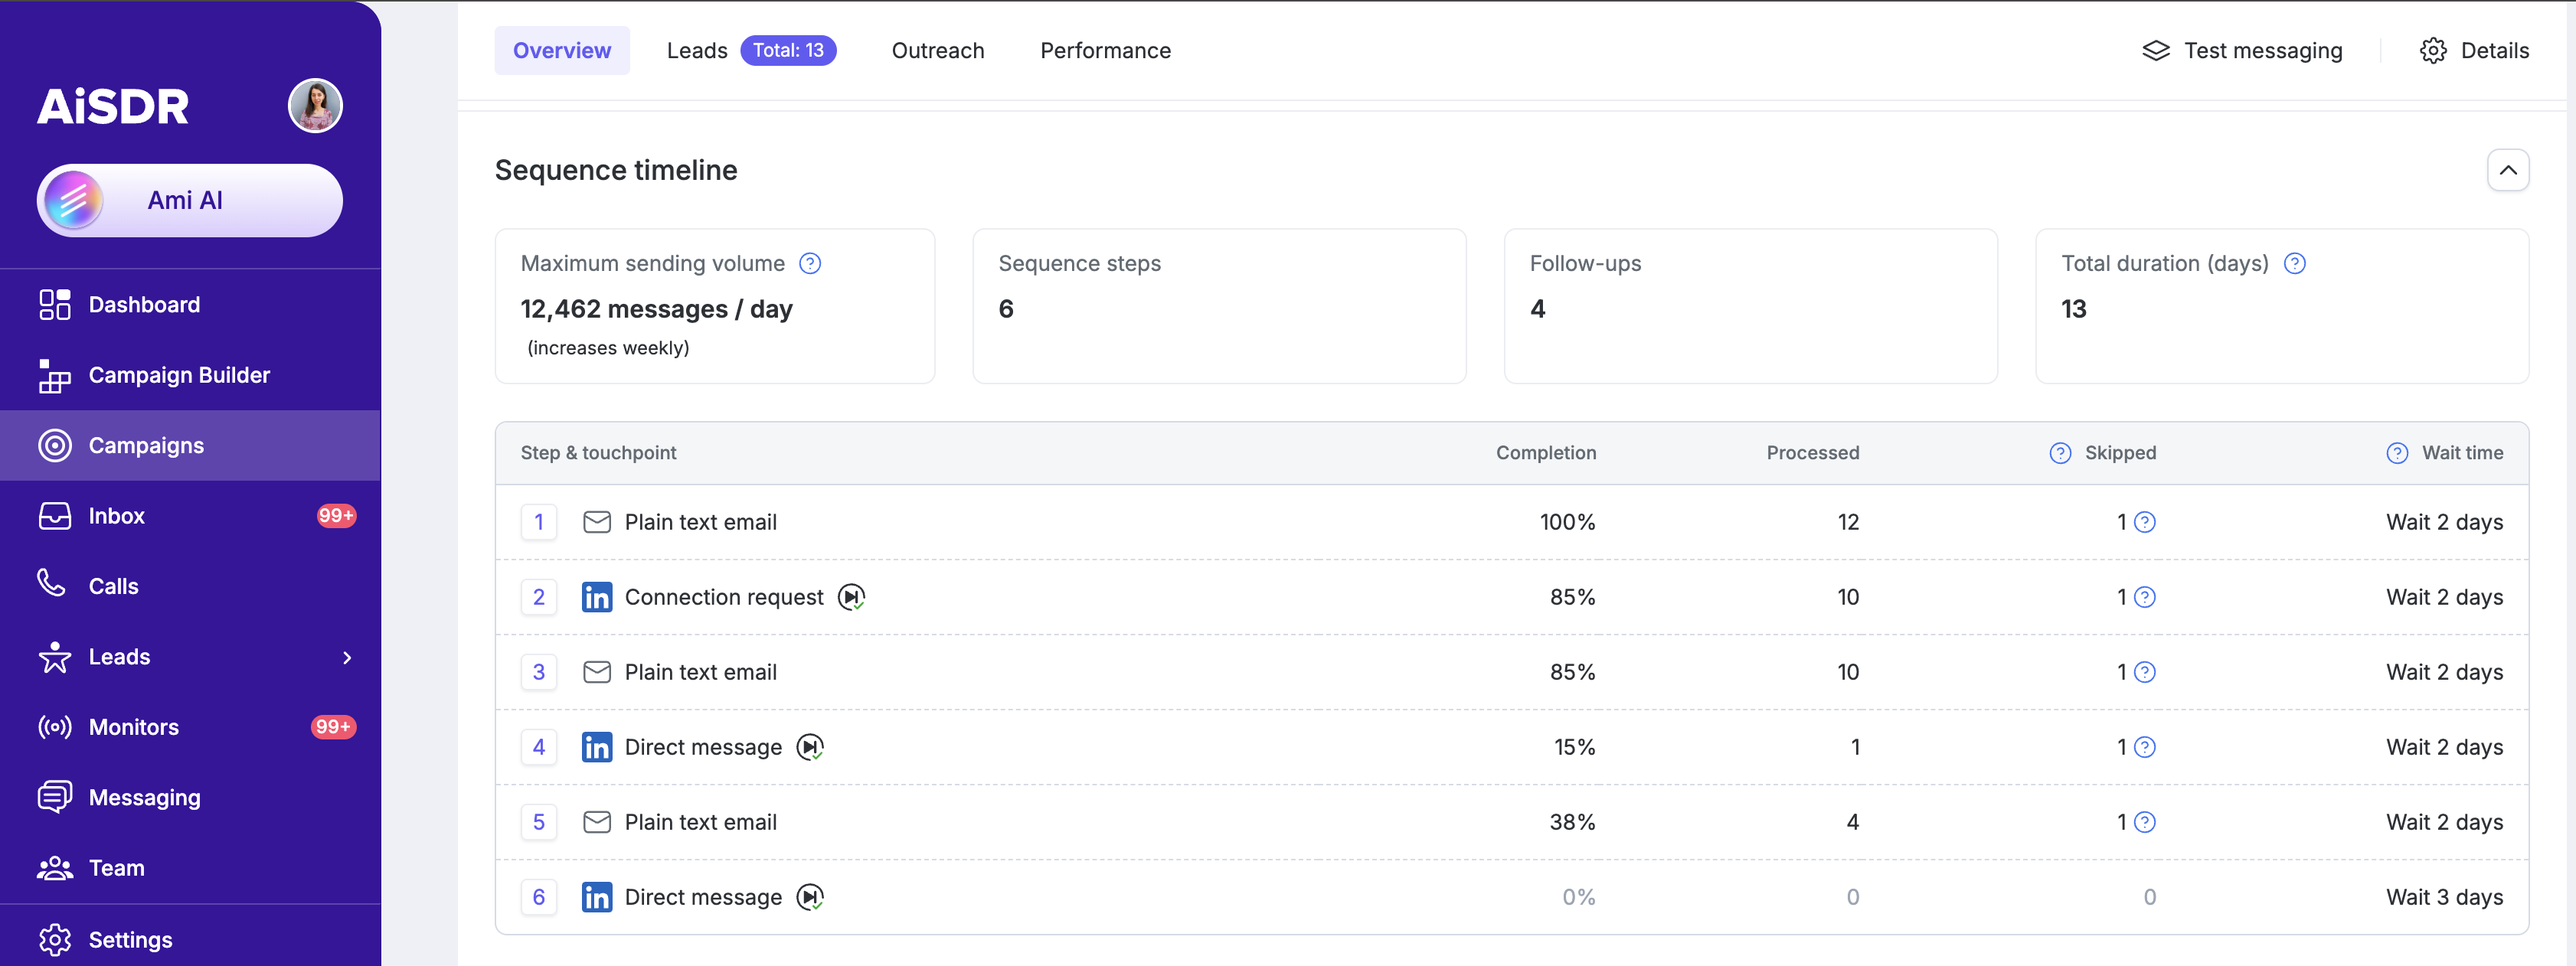Click LinkedIn icon on Connection request row
The height and width of the screenshot is (966, 2576).
pos(597,597)
